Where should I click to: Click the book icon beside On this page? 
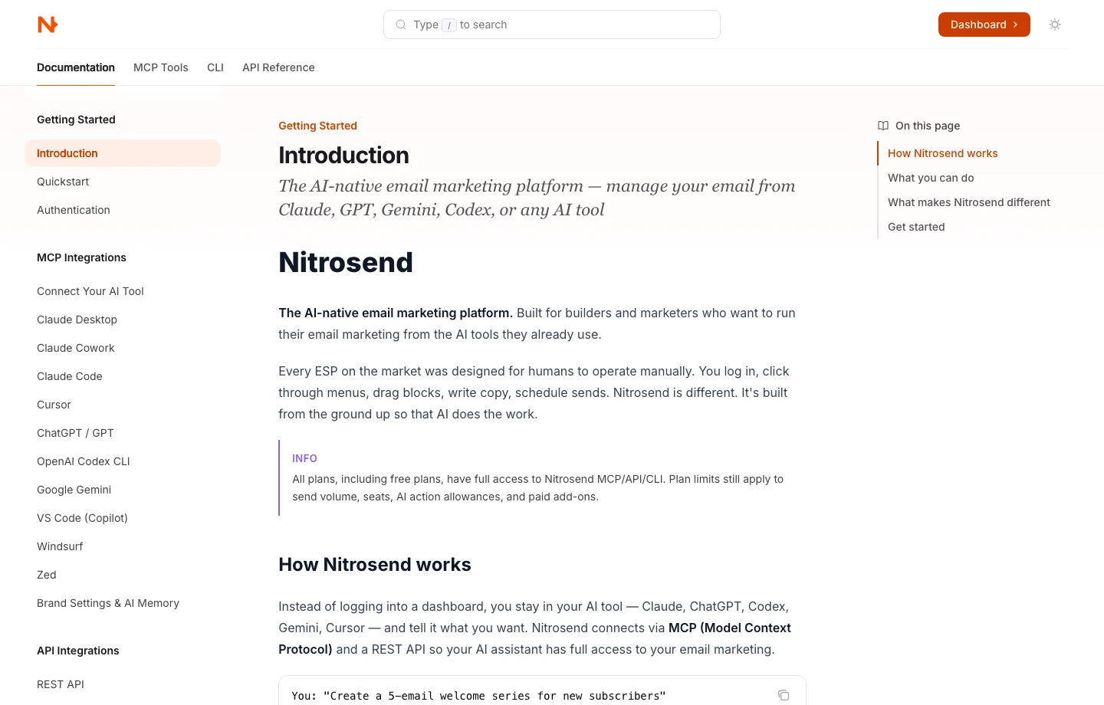point(883,126)
